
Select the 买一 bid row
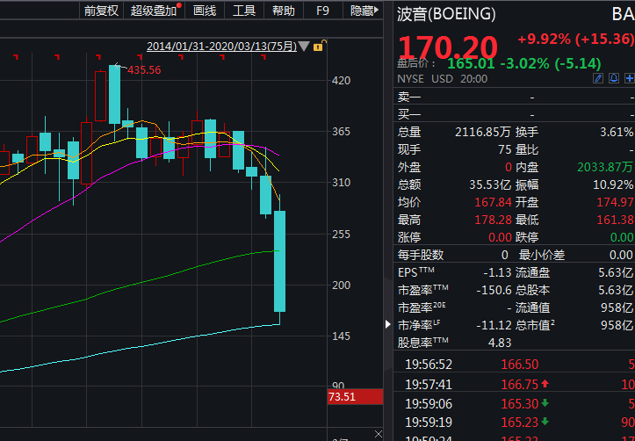click(514, 114)
